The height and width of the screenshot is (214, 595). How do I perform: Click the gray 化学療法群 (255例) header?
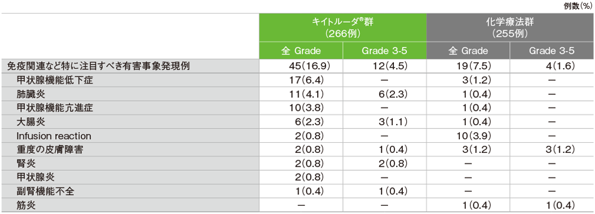pos(510,28)
